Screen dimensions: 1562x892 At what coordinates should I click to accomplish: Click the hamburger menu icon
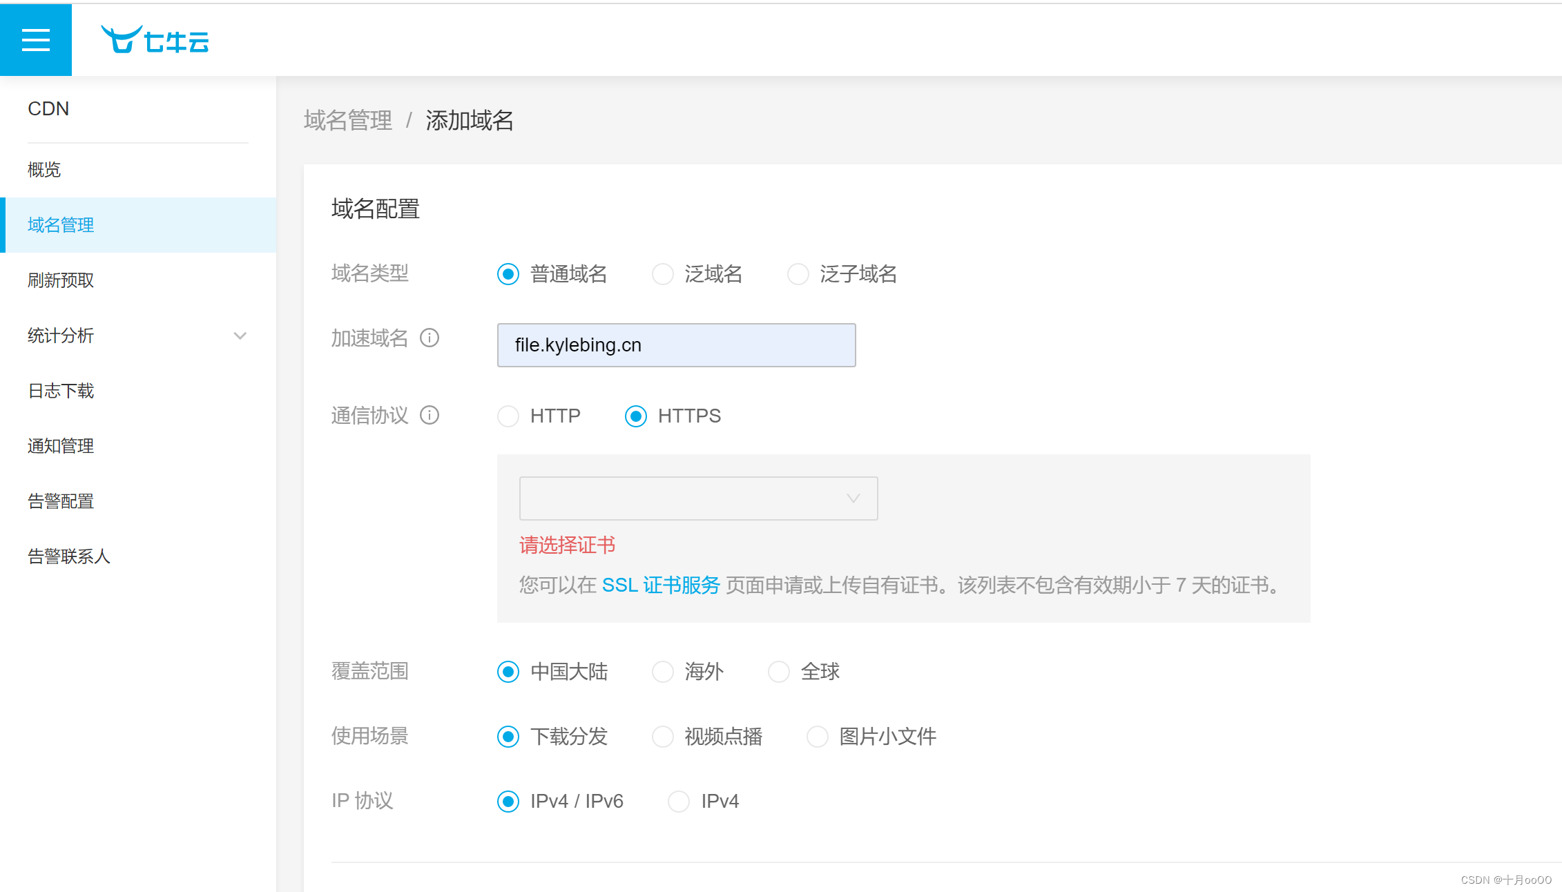[36, 40]
